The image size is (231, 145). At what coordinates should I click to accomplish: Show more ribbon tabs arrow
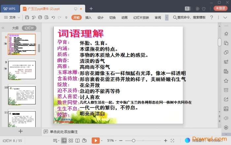[167, 18]
